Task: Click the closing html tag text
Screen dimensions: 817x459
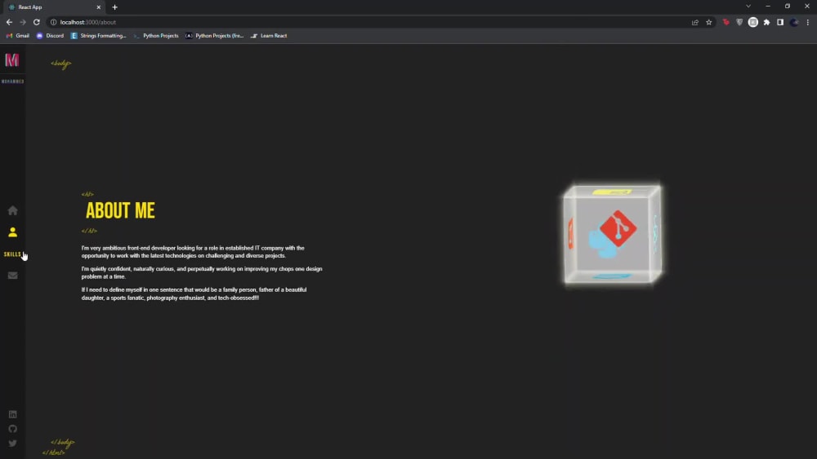Action: tap(54, 452)
